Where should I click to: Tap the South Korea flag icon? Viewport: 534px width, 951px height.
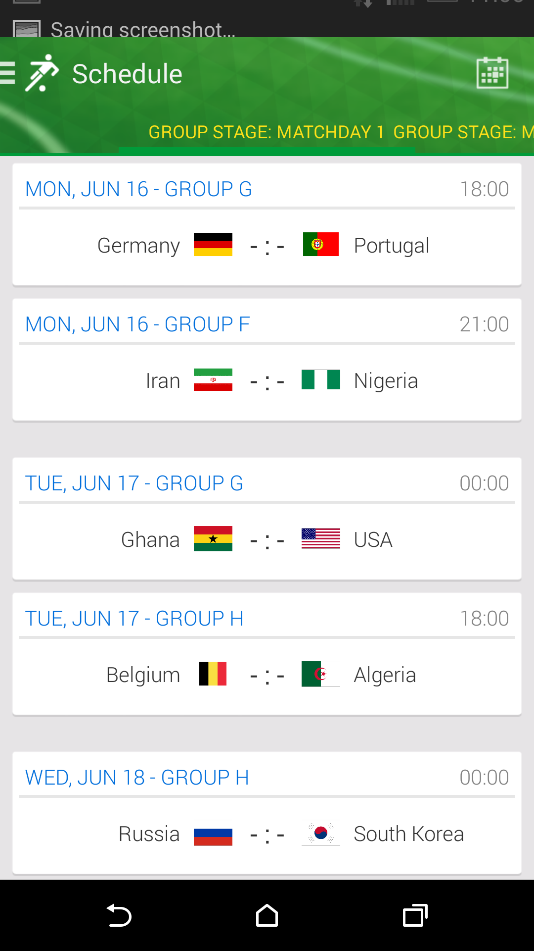(321, 833)
